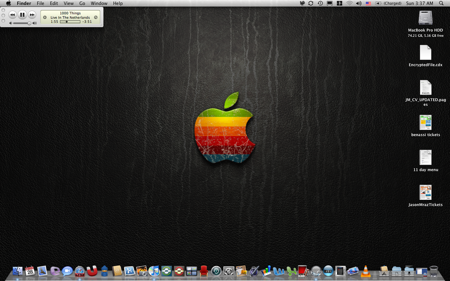Click the iTunes track progress bar
This screenshot has width=450, height=281.
click(70, 22)
